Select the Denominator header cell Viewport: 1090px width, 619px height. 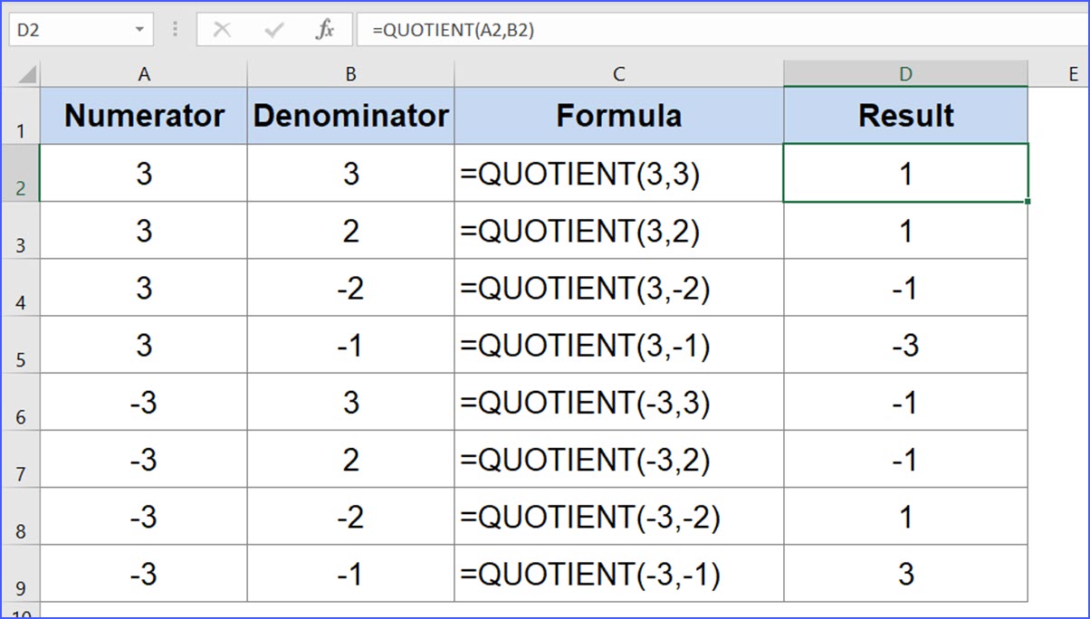coord(350,115)
